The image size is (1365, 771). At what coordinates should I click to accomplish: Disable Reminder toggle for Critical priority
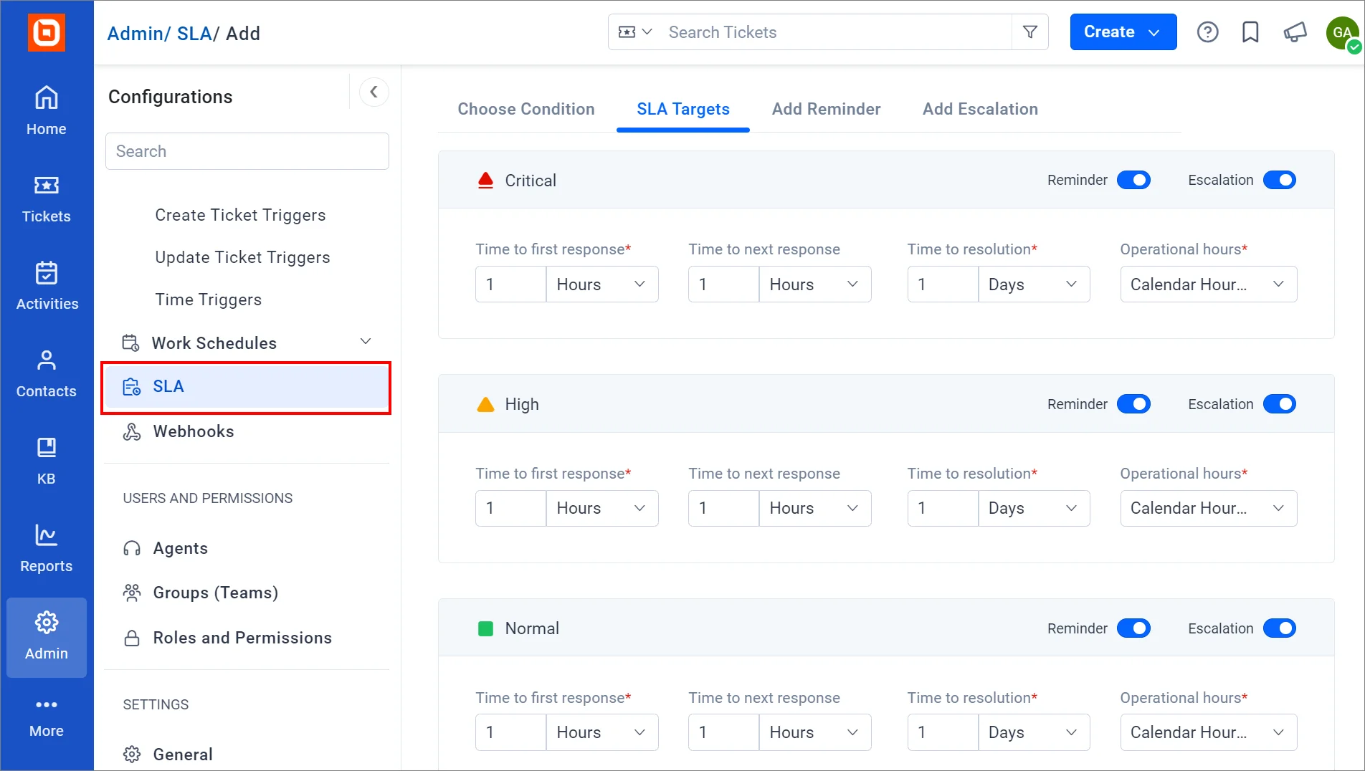(1133, 180)
